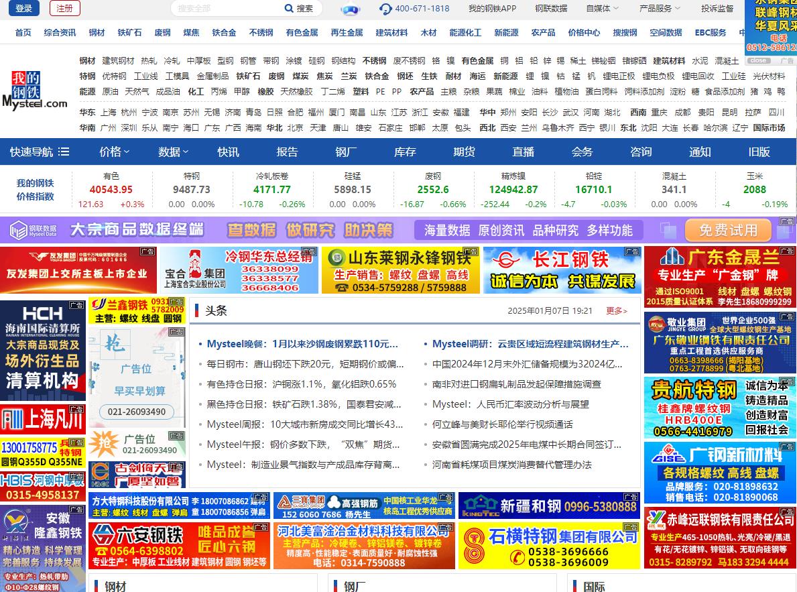The image size is (797, 592).
Task: Open the 海南国际清算所 HCH ad
Action: [x=43, y=351]
